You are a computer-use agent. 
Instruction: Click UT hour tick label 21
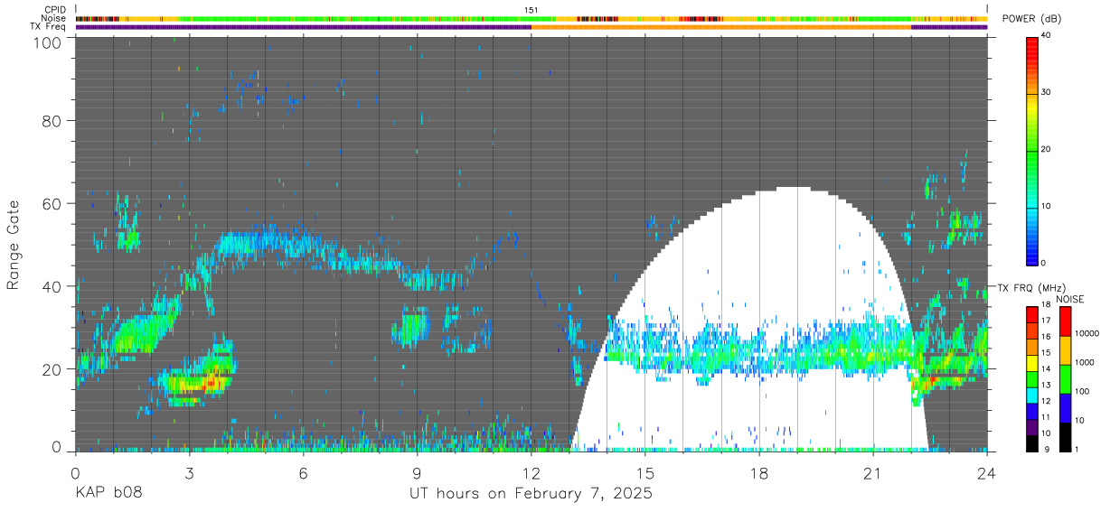click(873, 473)
